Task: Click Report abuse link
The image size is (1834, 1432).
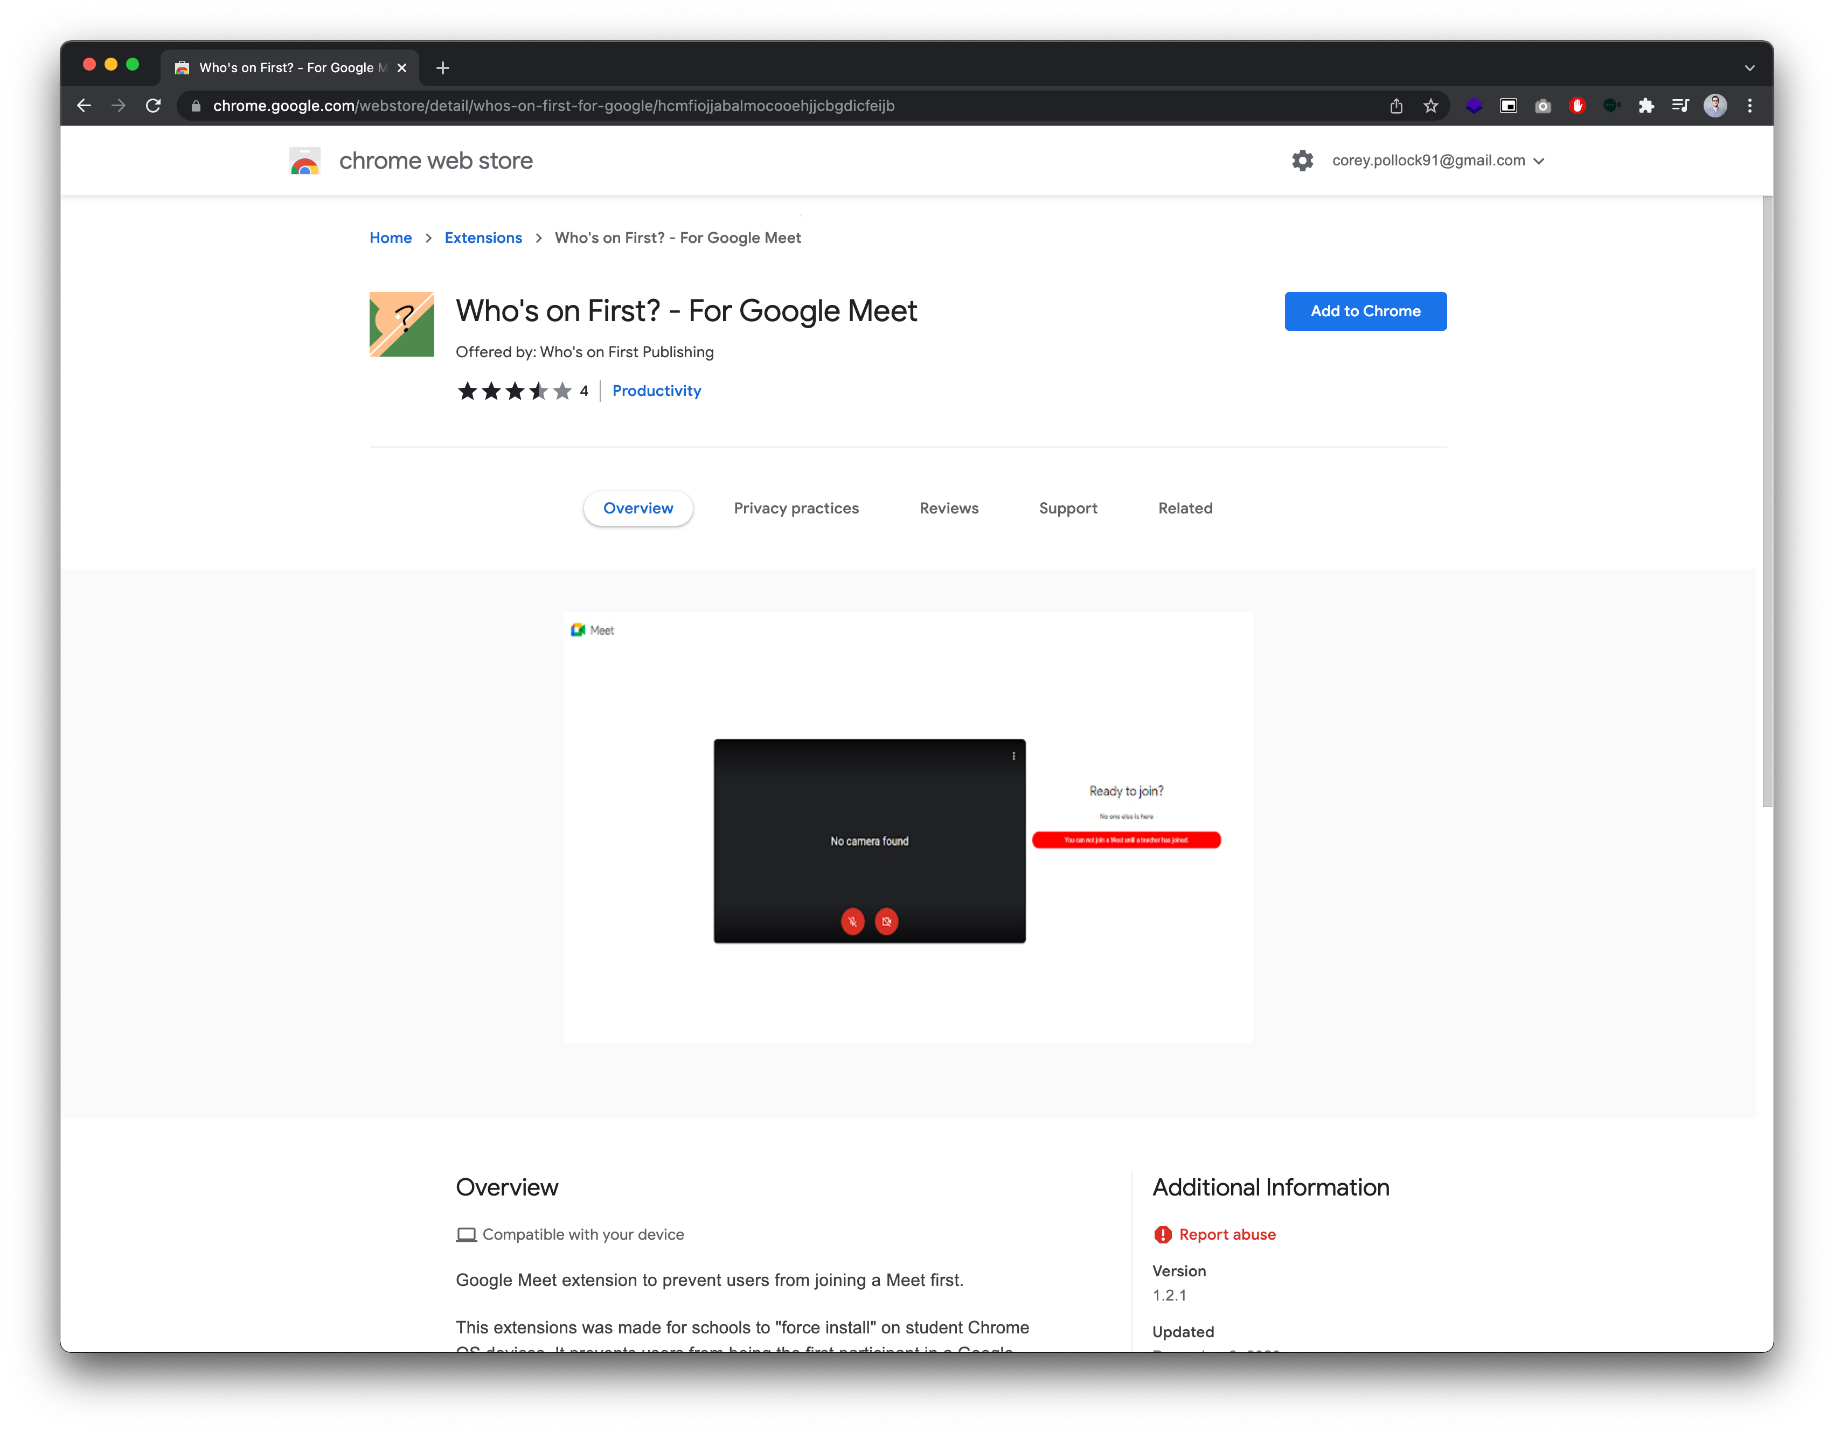Action: click(x=1227, y=1234)
